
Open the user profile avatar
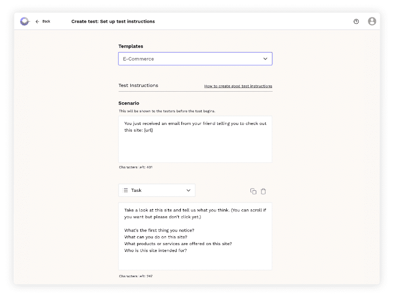click(x=372, y=21)
